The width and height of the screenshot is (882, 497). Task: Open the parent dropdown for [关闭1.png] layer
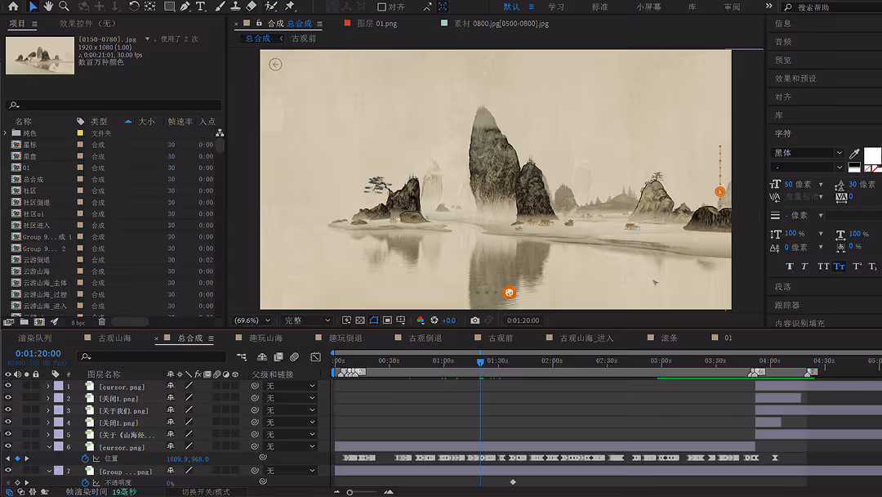(x=289, y=398)
